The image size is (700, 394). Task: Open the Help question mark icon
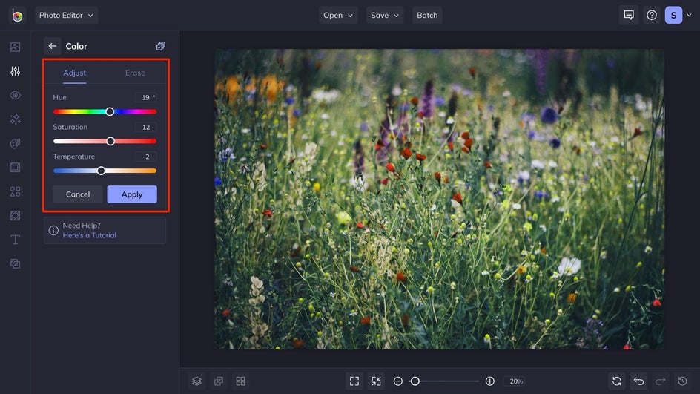point(652,15)
